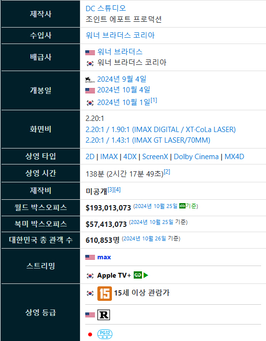Open the max streaming link
The width and height of the screenshot is (266, 341).
tap(104, 257)
